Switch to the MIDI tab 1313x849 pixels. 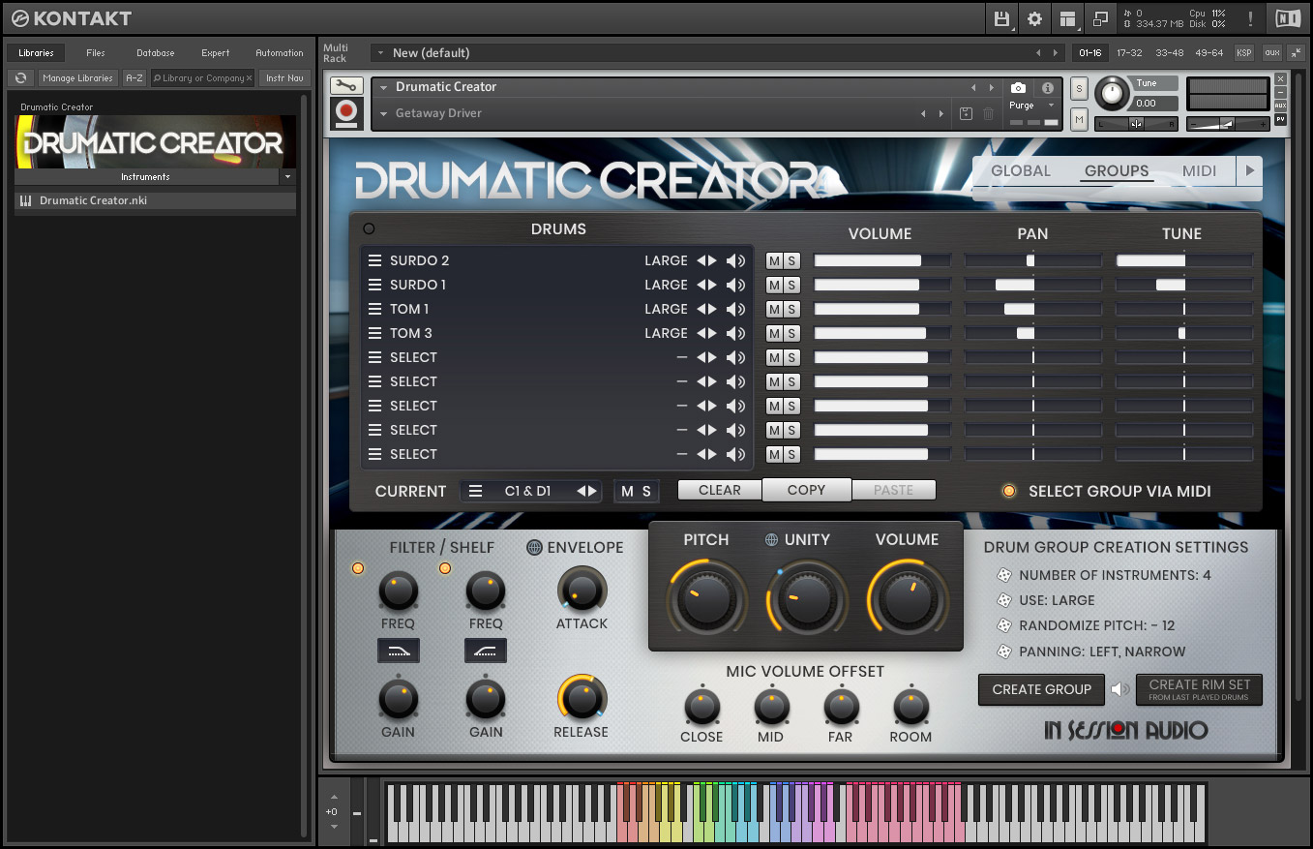pos(1199,171)
